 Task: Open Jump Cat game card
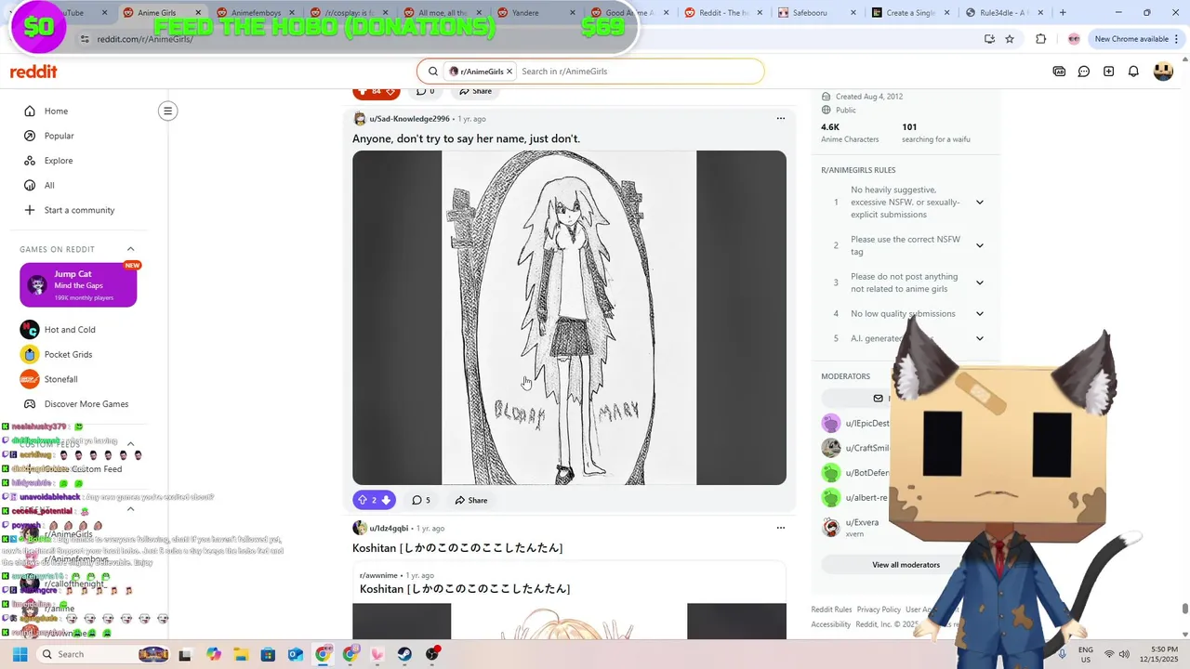pyautogui.click(x=78, y=285)
